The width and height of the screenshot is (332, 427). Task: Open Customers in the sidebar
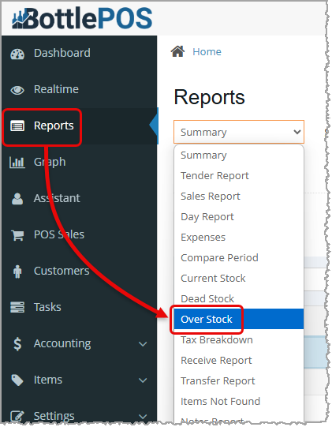click(x=79, y=272)
